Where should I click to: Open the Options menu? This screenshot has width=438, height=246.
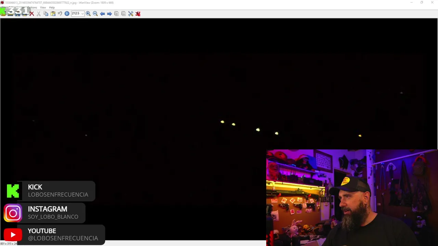point(32,8)
